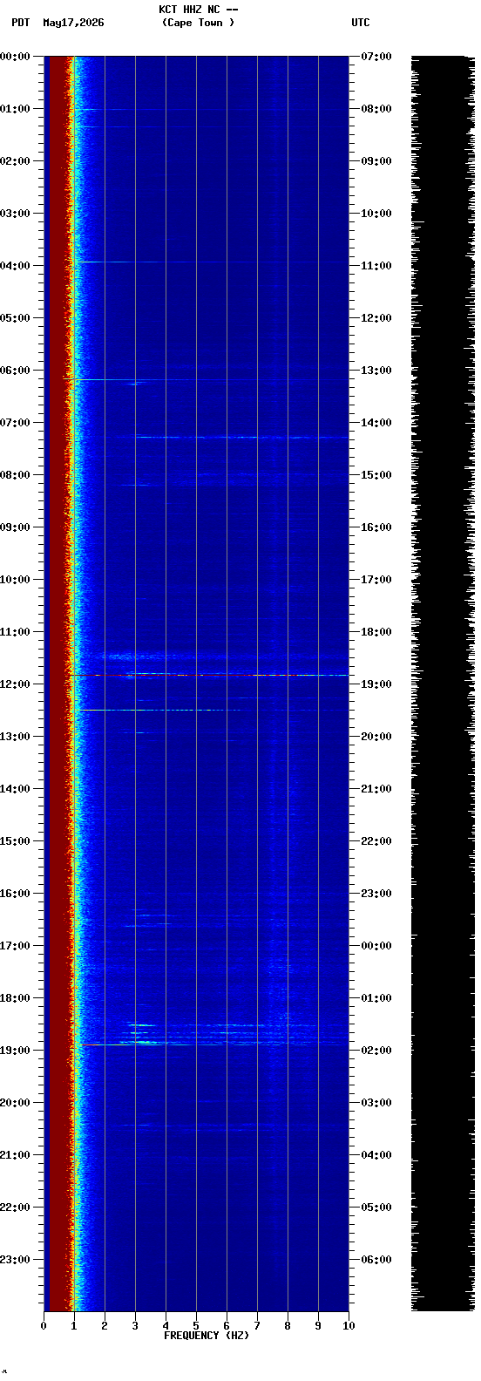481x1381 pixels.
Task: Click the frequency axis tick label '7'
Action: [x=257, y=1326]
